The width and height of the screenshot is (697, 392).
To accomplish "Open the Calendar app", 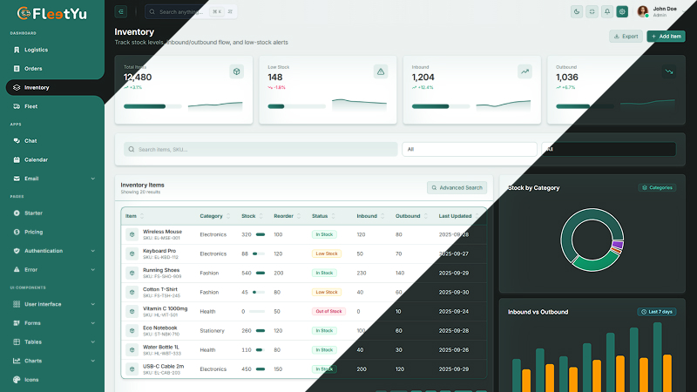I will tap(36, 159).
